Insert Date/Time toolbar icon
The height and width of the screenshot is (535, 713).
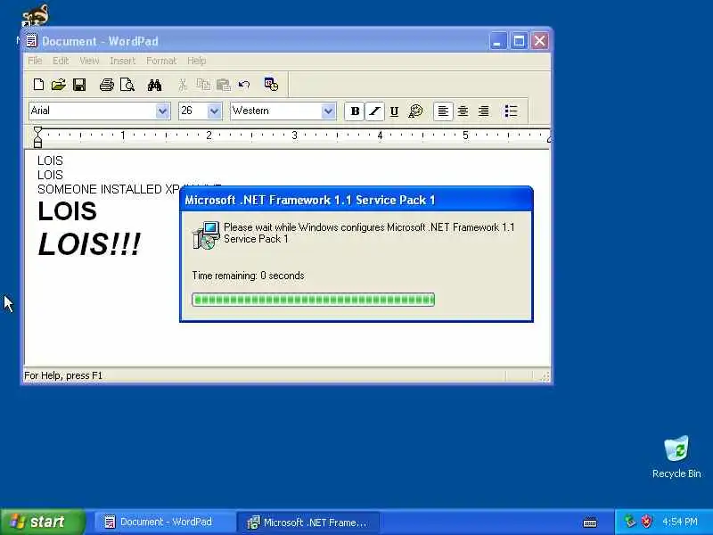point(271,84)
